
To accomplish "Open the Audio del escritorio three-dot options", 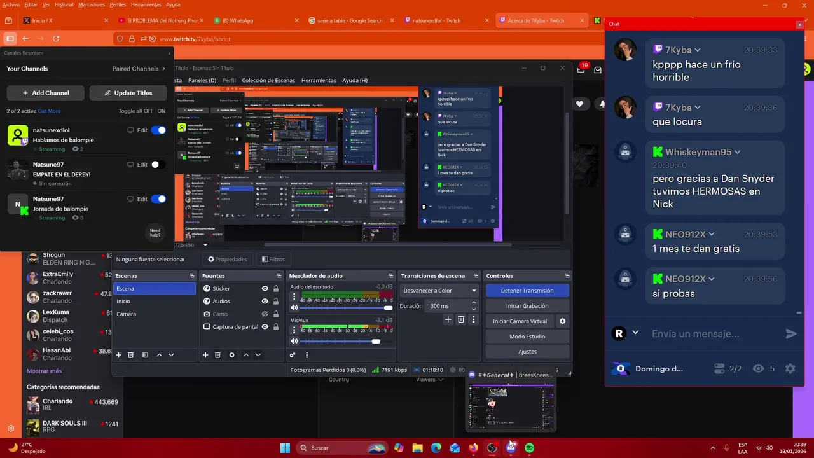I will [294, 297].
